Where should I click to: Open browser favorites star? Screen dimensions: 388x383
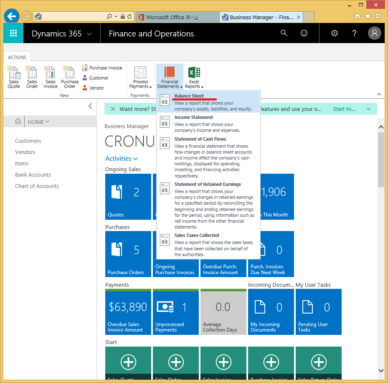[368, 16]
